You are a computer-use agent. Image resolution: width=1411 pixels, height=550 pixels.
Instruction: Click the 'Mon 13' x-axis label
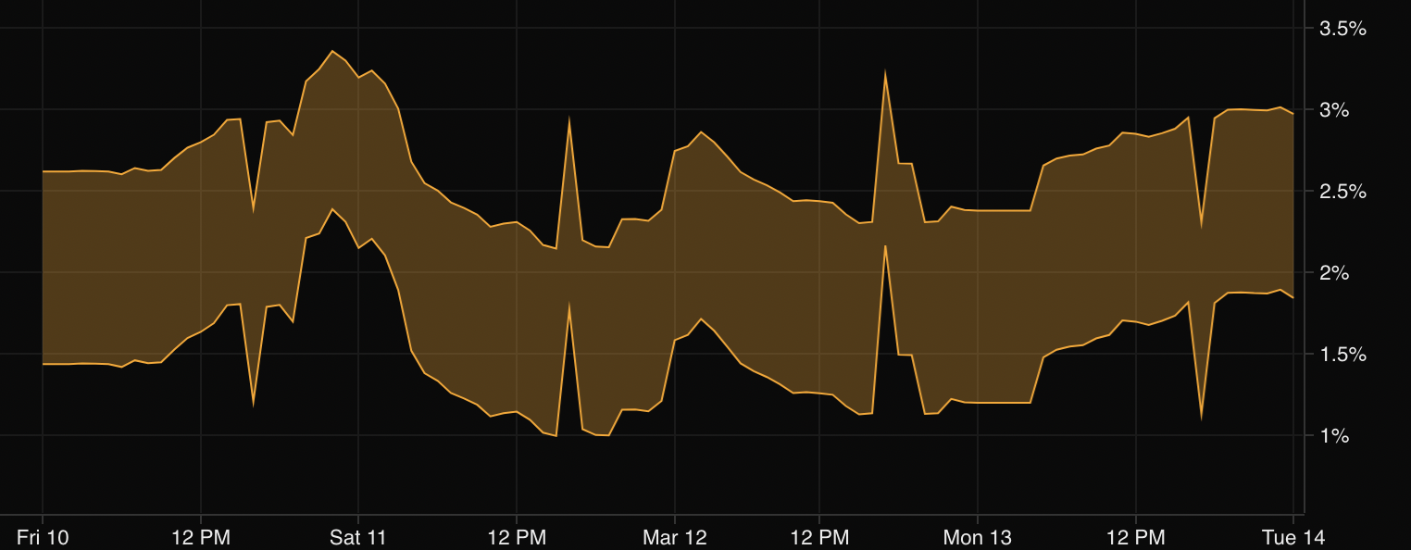(978, 536)
